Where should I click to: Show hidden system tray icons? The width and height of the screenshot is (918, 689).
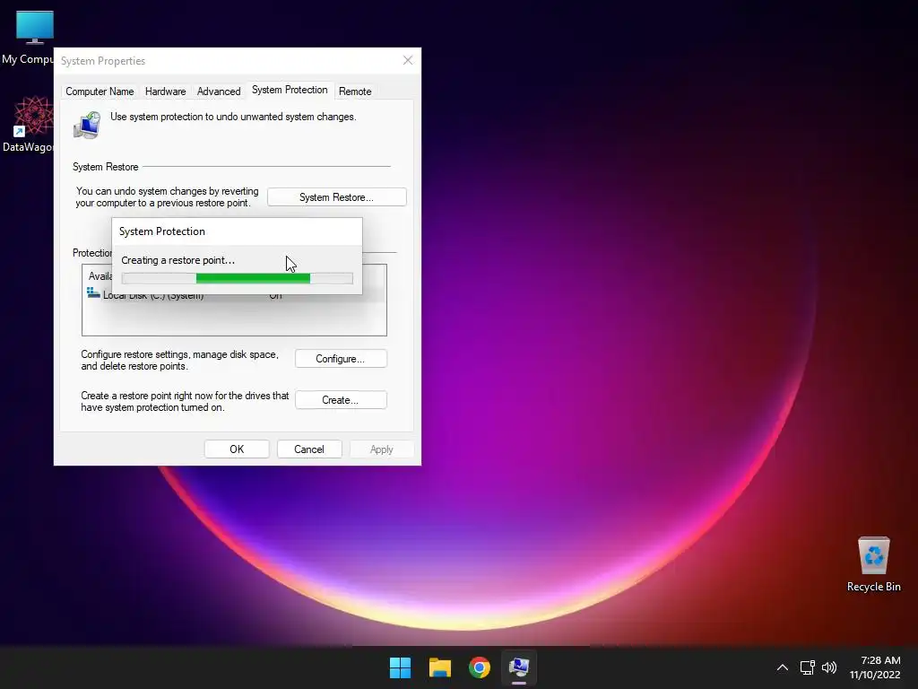(782, 667)
